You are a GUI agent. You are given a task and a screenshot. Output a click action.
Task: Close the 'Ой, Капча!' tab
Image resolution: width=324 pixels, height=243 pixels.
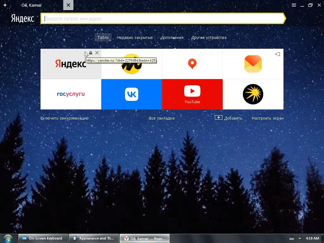[68, 5]
